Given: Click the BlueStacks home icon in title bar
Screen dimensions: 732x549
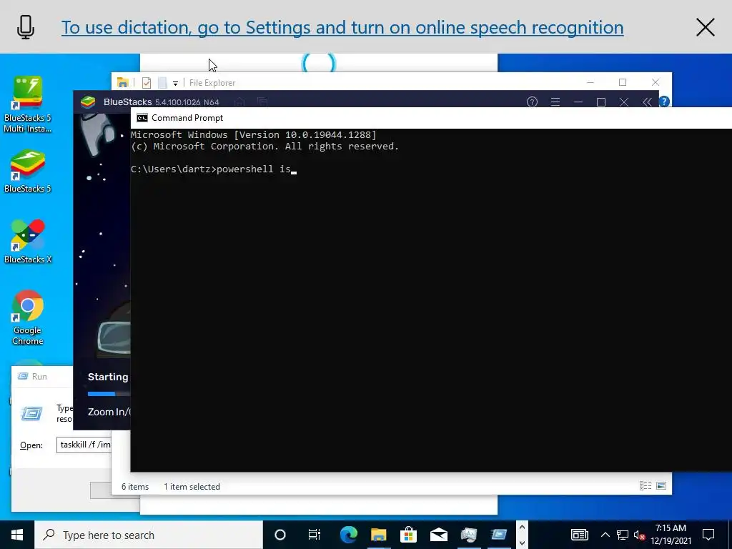Looking at the screenshot, I should point(239,102).
